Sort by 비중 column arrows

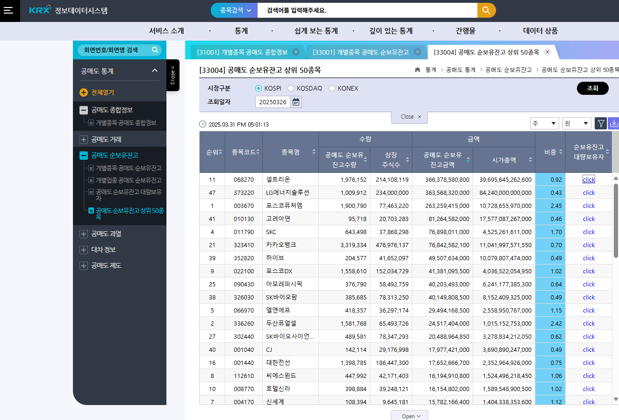pyautogui.click(x=561, y=152)
